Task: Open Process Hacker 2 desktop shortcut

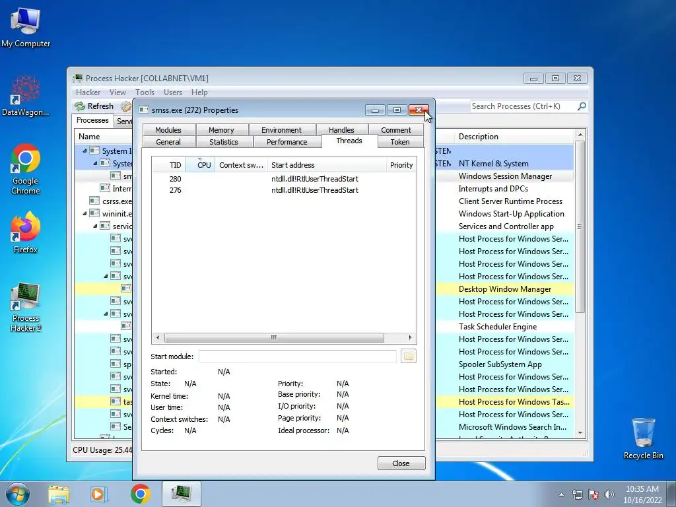Action: (26, 308)
